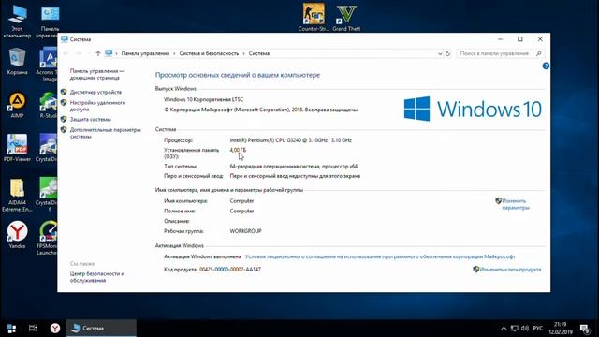The height and width of the screenshot is (337, 599).
Task: Launch the Yandex browser desktop icon
Action: 17,235
